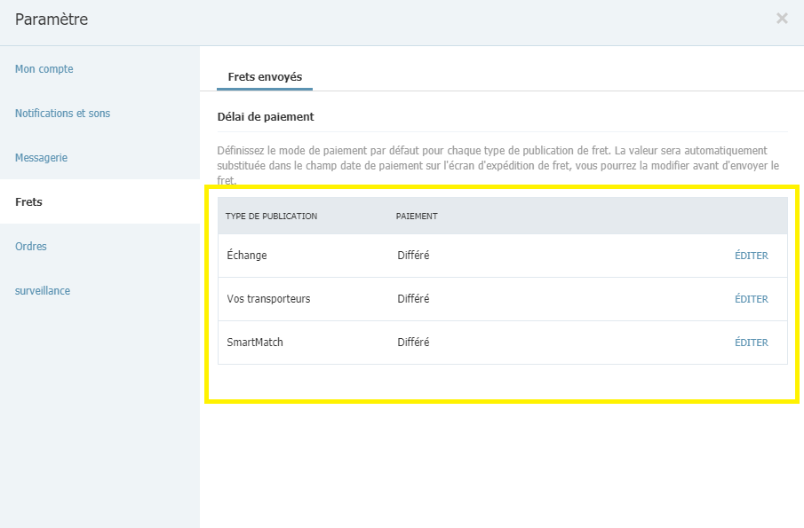Click the PAIEMENT column header
This screenshot has height=528, width=804.
coord(417,217)
